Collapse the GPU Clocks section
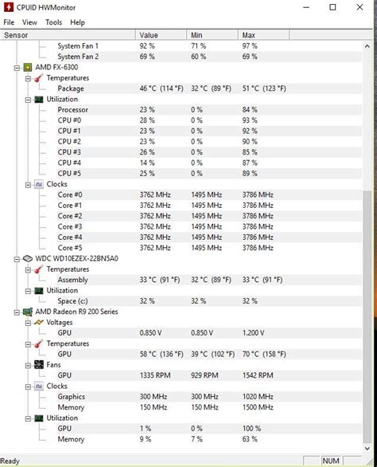The height and width of the screenshot is (467, 377). pyautogui.click(x=28, y=387)
